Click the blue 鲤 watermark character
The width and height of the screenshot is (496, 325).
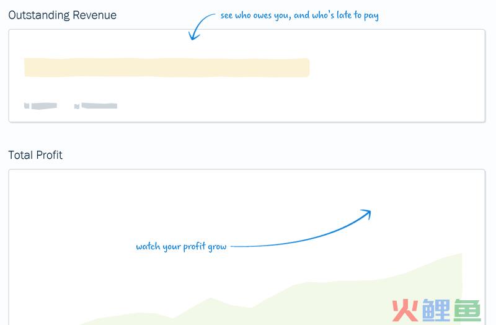click(436, 310)
